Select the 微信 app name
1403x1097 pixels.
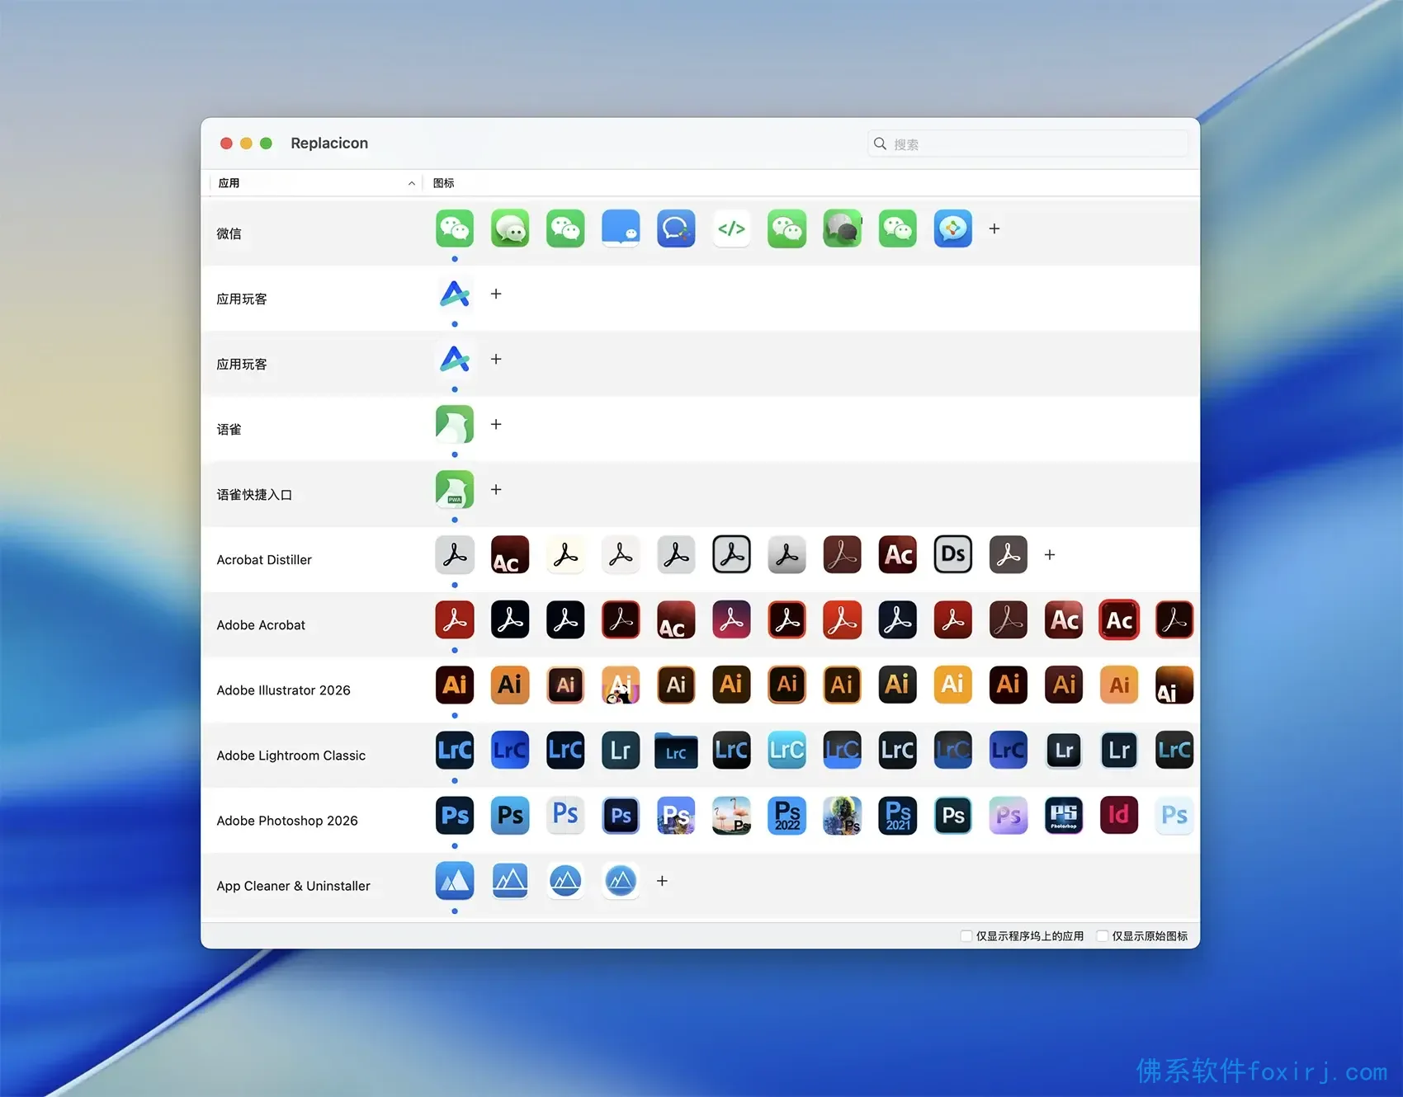[x=229, y=233]
